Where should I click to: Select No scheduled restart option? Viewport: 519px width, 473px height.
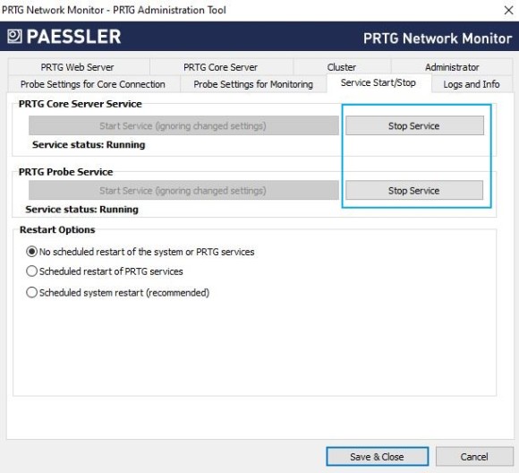[140, 252]
